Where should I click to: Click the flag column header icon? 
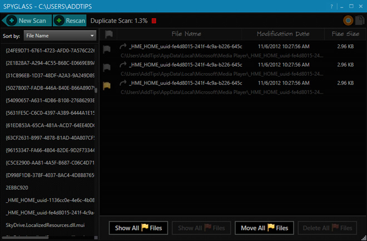(x=108, y=34)
